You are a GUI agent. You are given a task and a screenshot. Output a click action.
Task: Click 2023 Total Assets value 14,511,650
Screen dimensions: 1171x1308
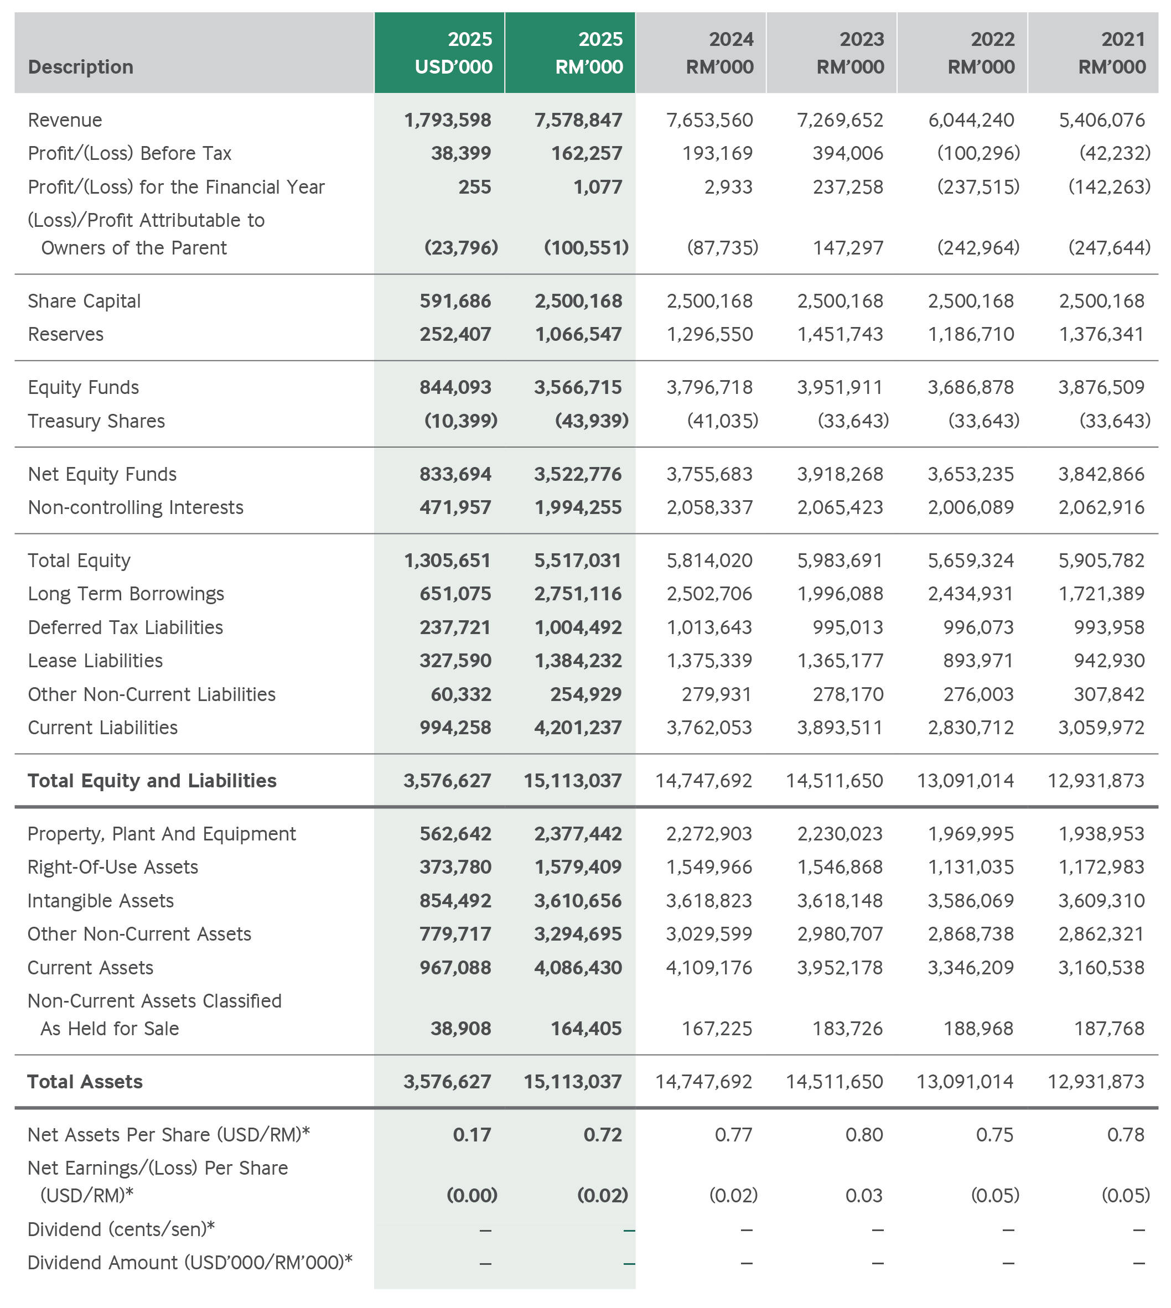[x=834, y=1082]
